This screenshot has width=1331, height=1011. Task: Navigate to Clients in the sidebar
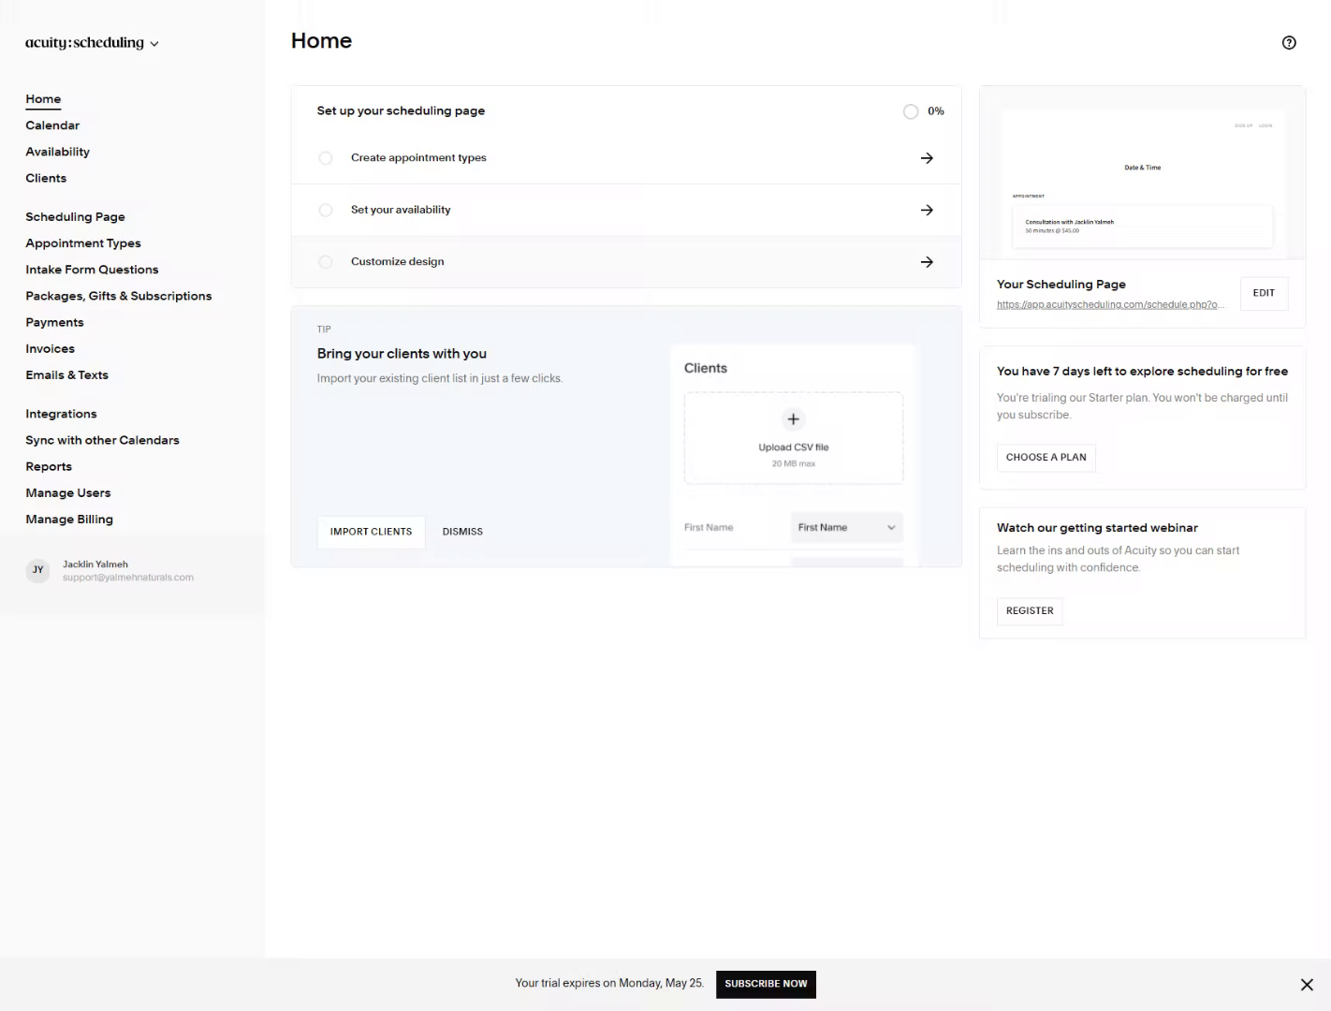[x=46, y=178]
